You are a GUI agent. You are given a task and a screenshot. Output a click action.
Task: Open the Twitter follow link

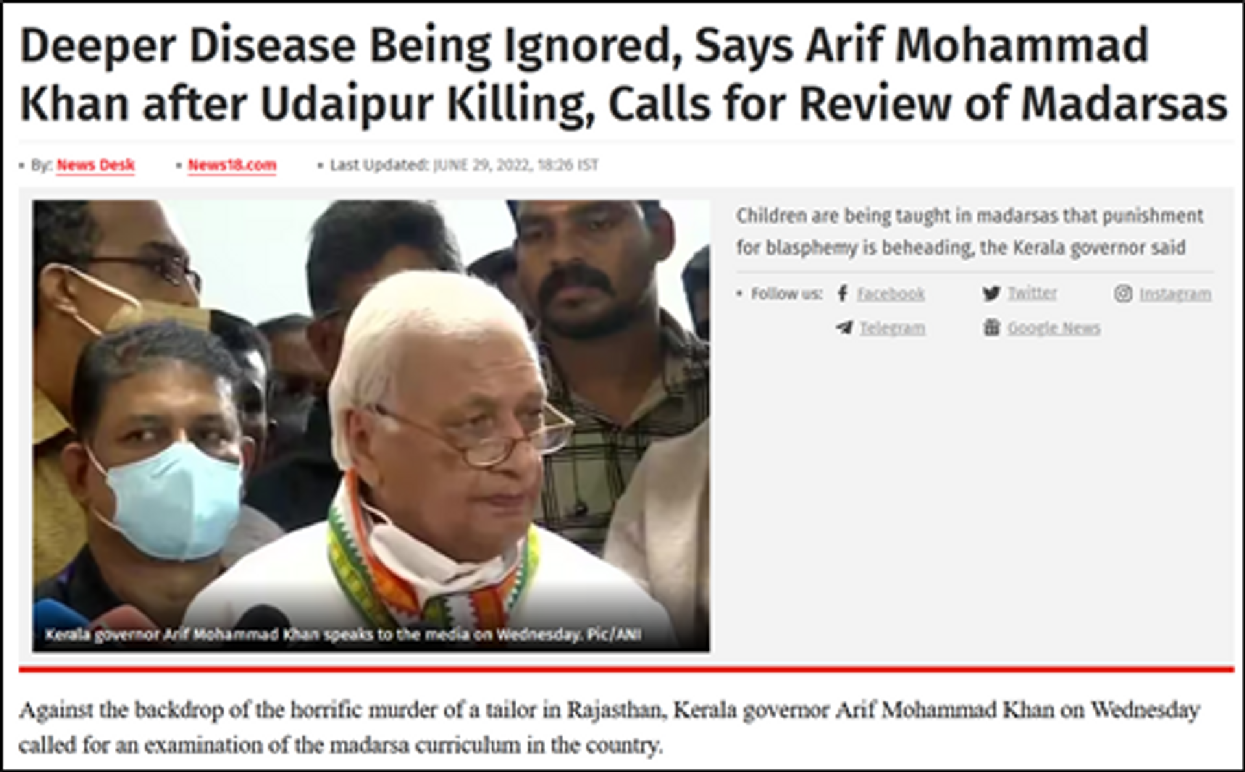[x=1032, y=294]
